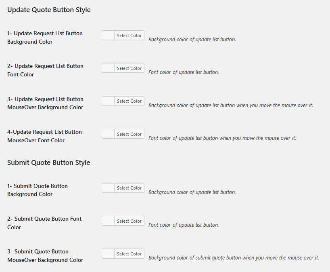Click the 'Update Quote Button Style' heading
Image resolution: width=330 pixels, height=272 pixels.
[49, 10]
